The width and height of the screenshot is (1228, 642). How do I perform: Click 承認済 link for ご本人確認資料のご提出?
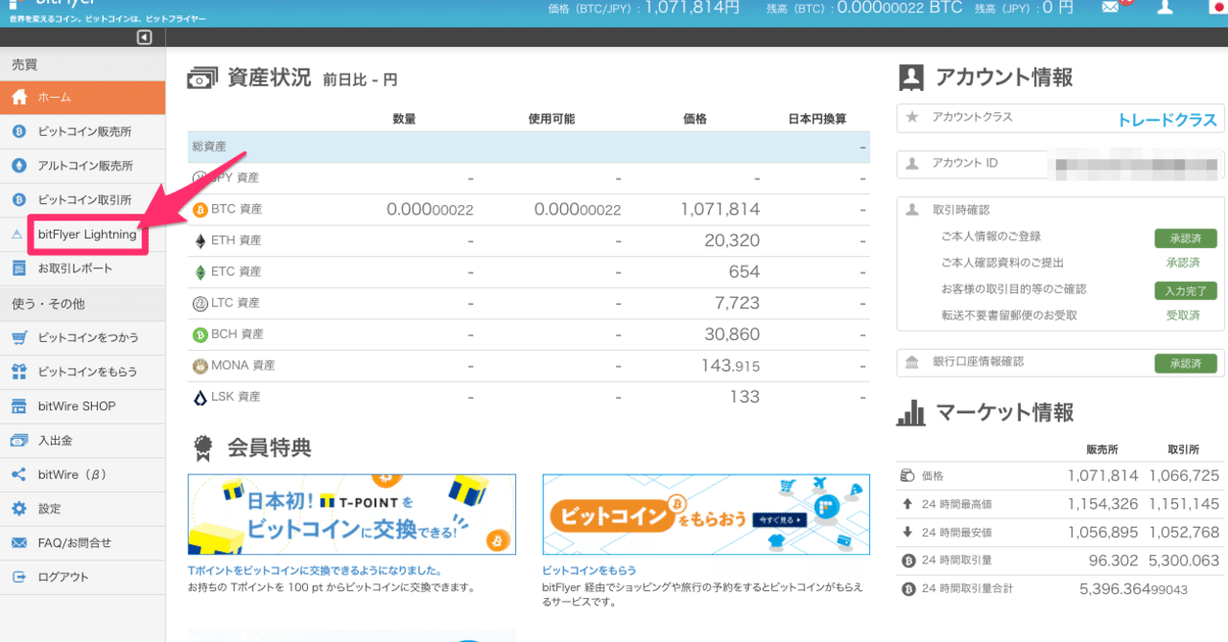point(1183,263)
